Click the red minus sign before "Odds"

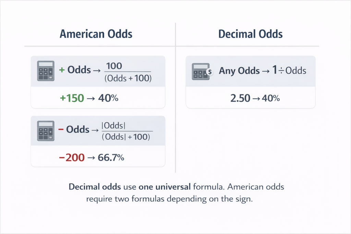[x=62, y=130]
